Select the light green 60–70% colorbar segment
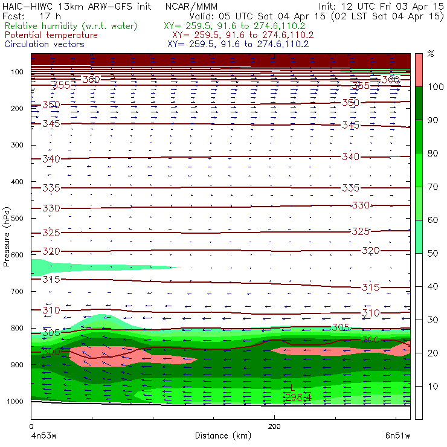447x447 pixels. coord(419,203)
